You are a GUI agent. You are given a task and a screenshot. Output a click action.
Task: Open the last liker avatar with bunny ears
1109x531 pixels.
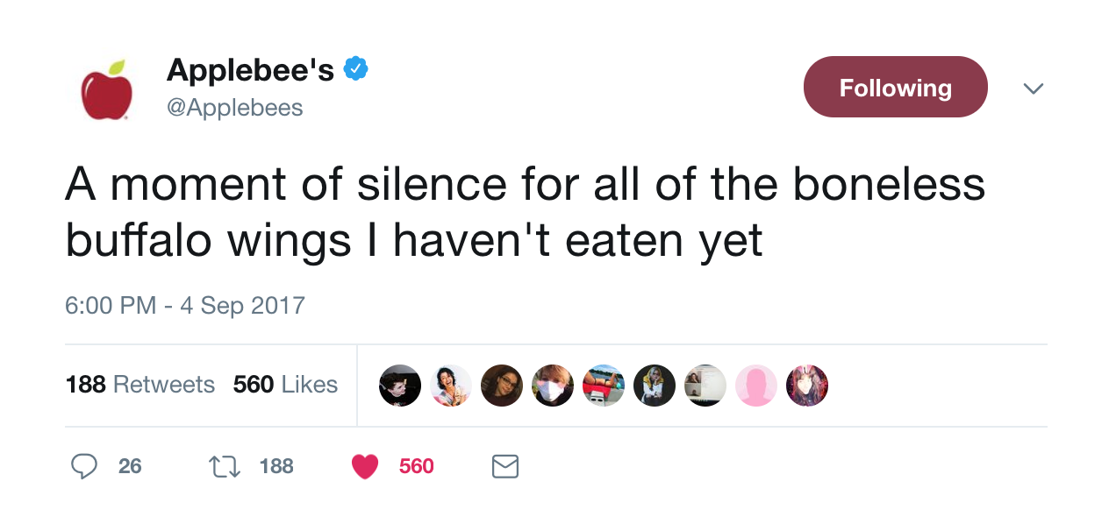pos(807,386)
